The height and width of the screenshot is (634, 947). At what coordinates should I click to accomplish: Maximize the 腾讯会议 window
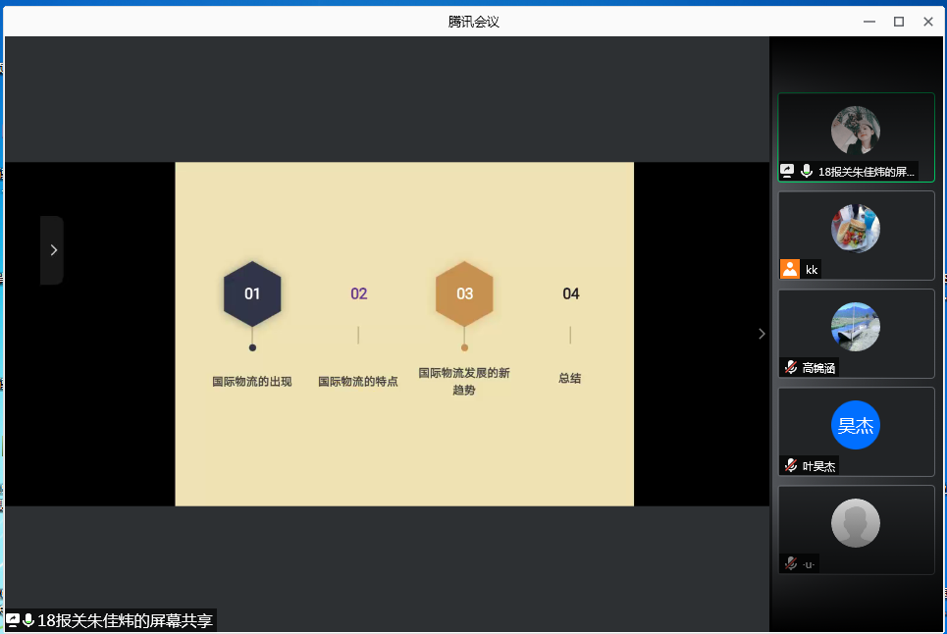coord(898,22)
